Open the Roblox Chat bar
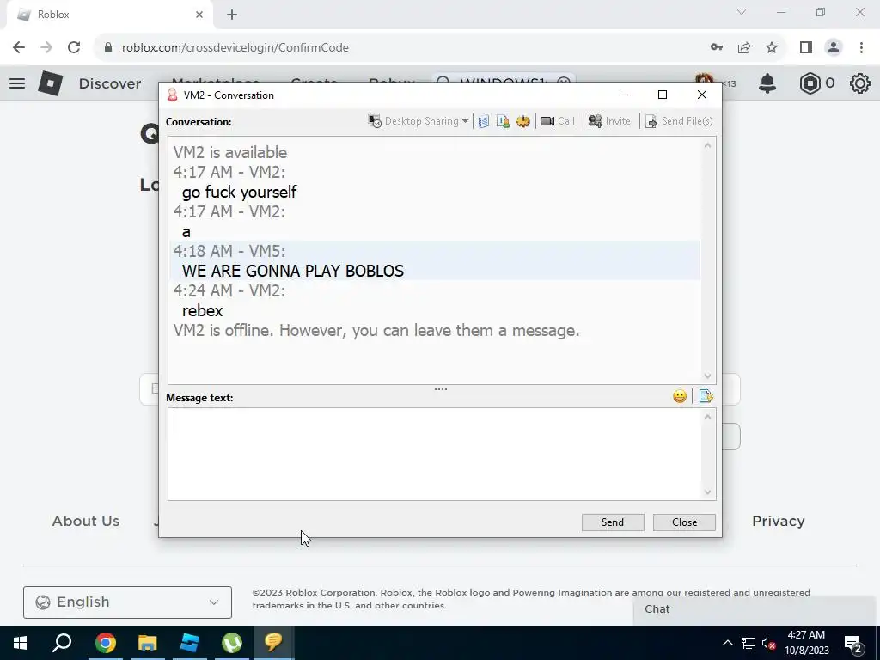This screenshot has width=880, height=660. 756,609
